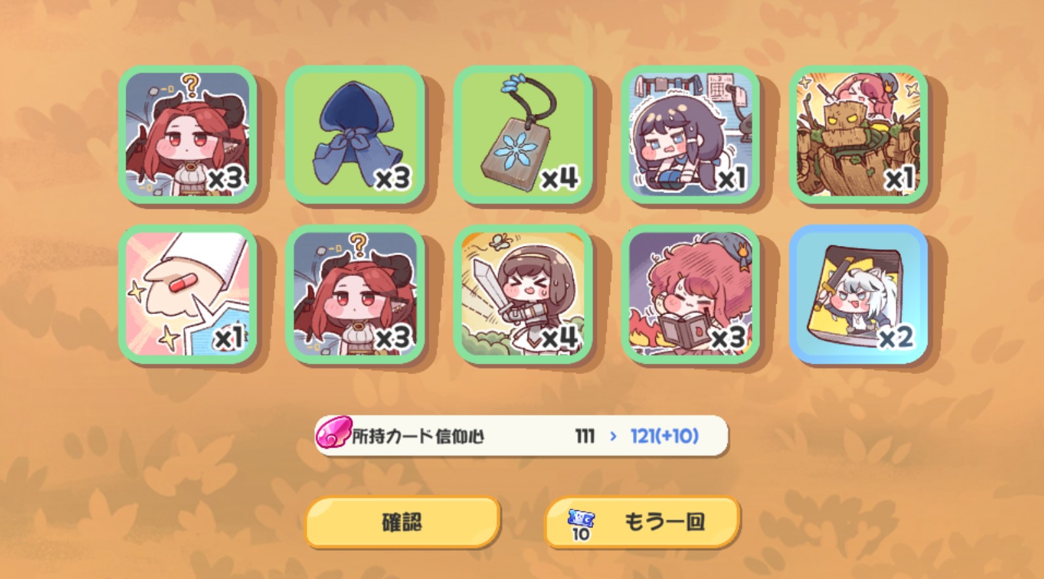Screen dimensions: 1044x579
Task: Select the horned demon card bottom row
Action: pyautogui.click(x=355, y=294)
